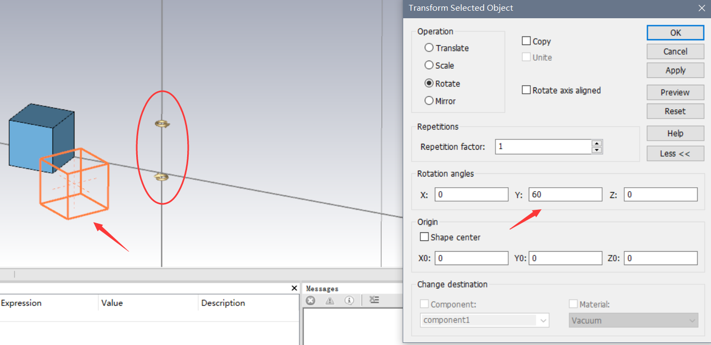Click the messages list options icon
The width and height of the screenshot is (711, 345).
374,300
